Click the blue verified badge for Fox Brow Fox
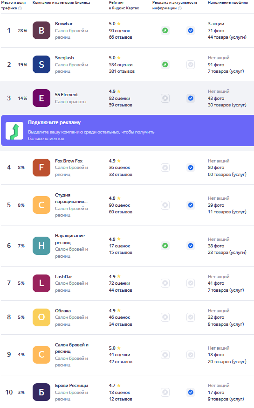This screenshot has width=254, height=408. 191,168
